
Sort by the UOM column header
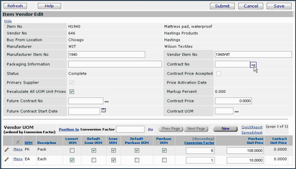[28, 143]
